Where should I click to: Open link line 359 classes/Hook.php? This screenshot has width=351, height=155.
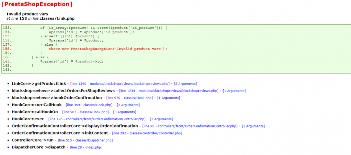tap(89, 105)
